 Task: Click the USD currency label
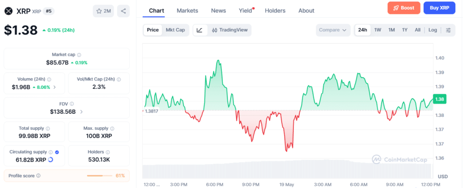(443, 176)
